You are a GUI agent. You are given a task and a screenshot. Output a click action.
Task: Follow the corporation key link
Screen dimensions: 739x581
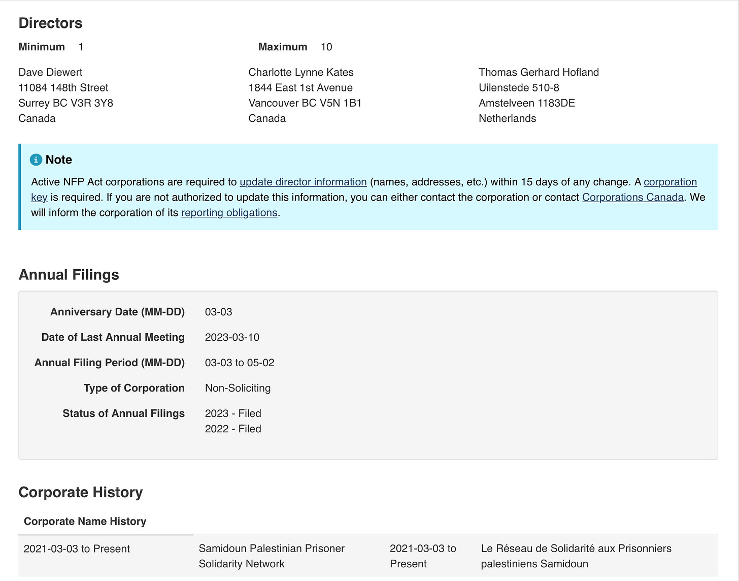point(670,182)
